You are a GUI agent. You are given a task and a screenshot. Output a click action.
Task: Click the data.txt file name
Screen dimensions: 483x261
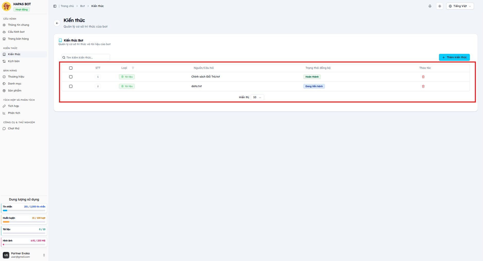click(196, 86)
